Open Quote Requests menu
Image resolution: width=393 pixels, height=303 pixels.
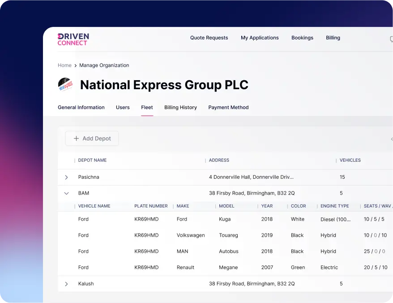coord(209,38)
